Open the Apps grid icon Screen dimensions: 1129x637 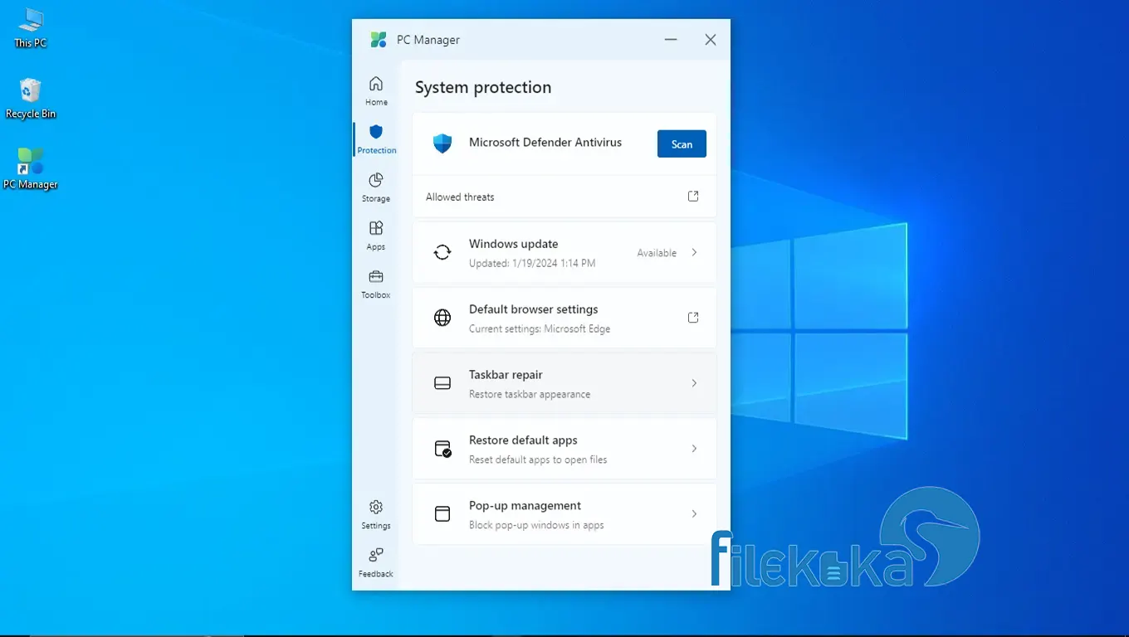[x=376, y=228]
